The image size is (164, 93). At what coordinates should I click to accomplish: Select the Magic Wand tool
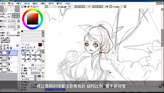28,45
